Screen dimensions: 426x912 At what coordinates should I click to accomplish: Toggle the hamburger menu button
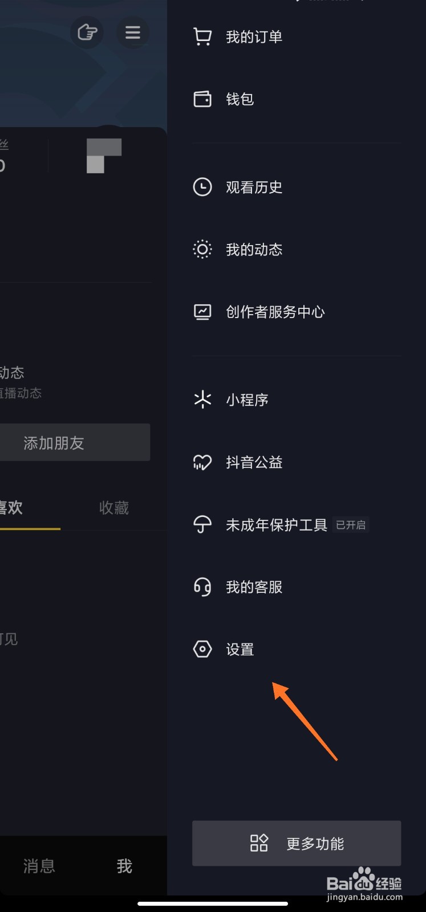133,32
